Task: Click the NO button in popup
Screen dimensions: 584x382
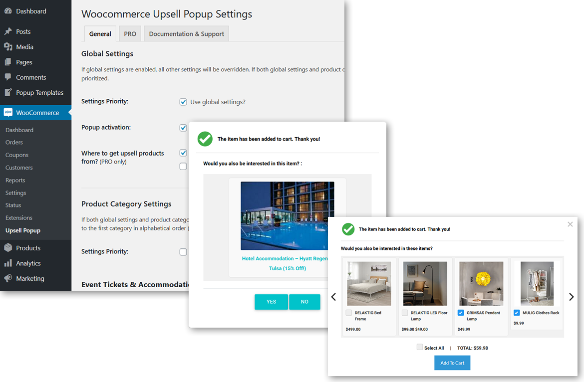Action: 304,302
